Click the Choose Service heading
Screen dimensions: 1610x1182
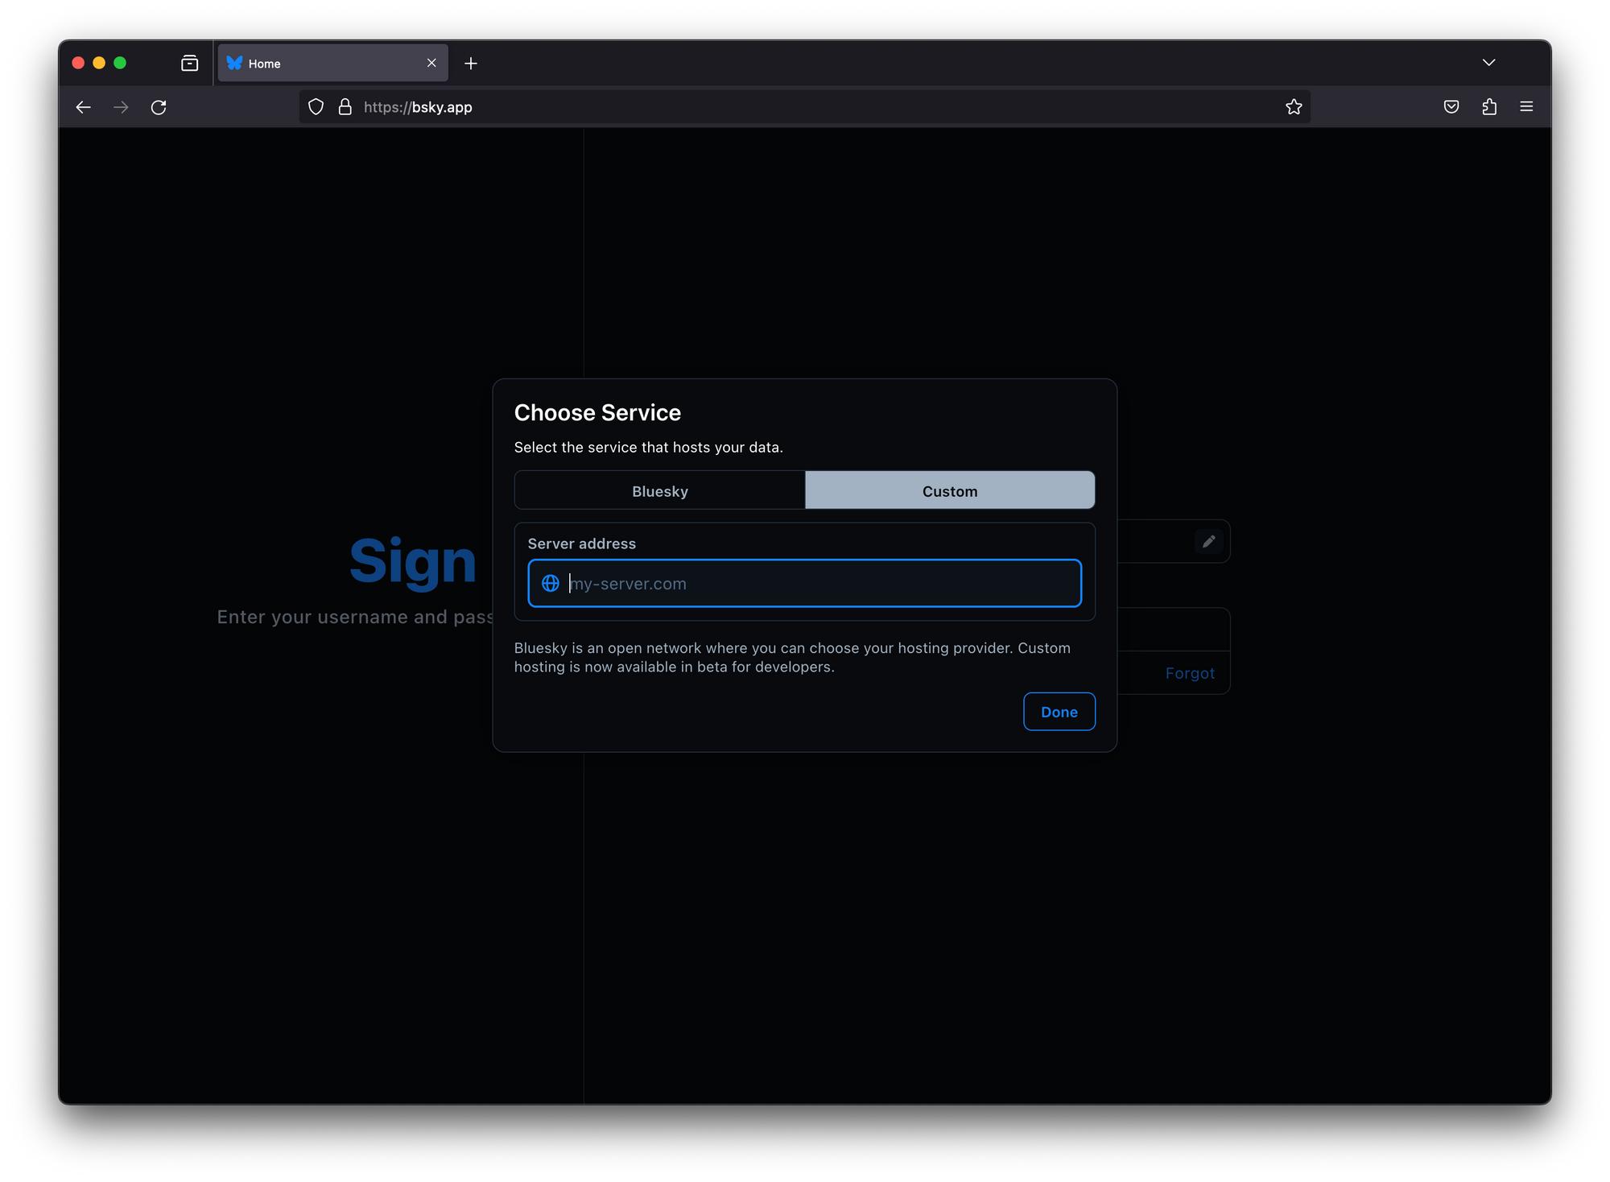pos(597,412)
